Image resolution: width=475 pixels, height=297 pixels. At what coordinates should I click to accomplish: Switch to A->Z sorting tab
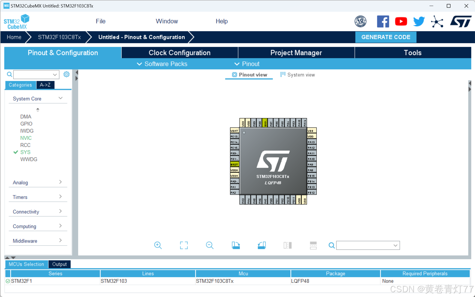tap(45, 85)
